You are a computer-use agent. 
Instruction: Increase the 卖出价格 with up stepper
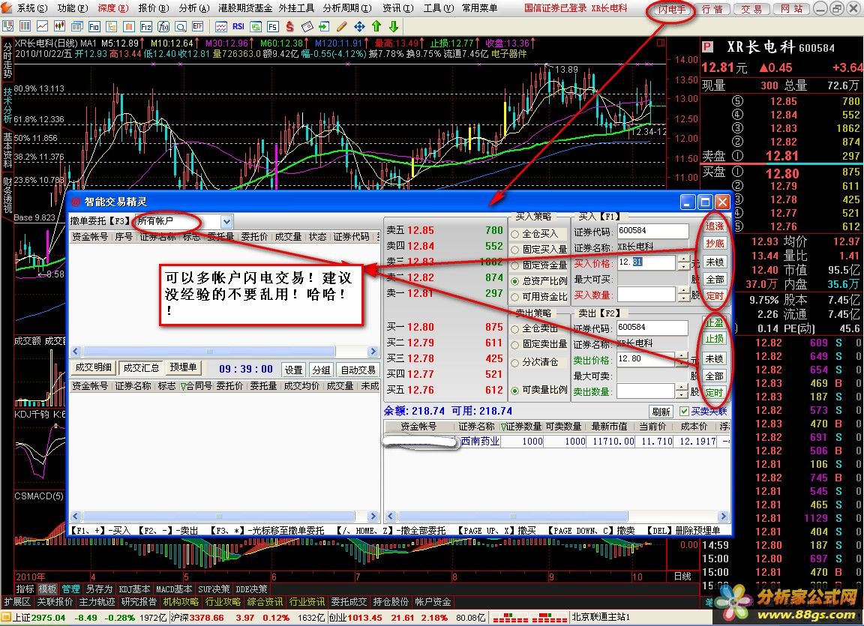[682, 355]
